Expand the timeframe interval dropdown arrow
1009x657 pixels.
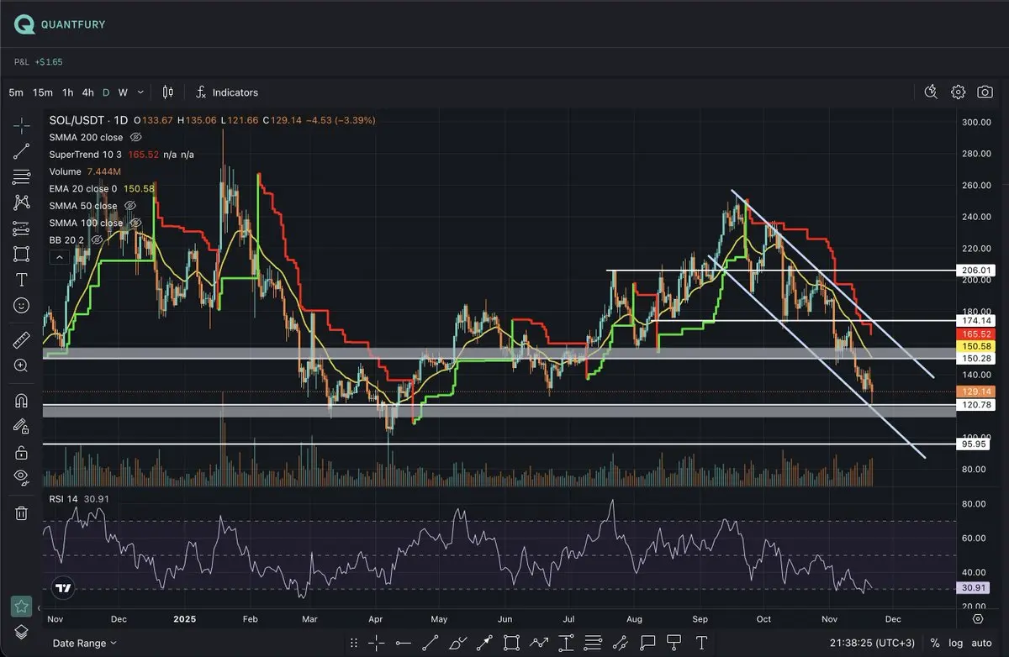point(140,92)
